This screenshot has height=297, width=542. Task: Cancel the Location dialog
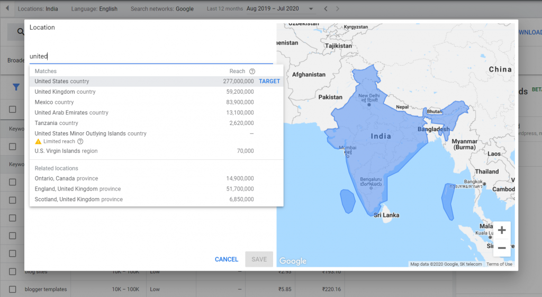[227, 259]
